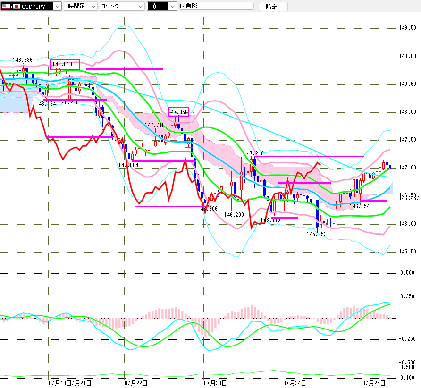The height and width of the screenshot is (388, 421).
Task: Click the 四角形 drawing shape field
Action: [217, 6]
